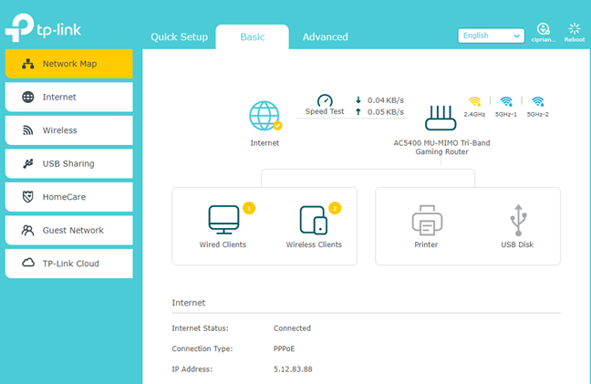Click the 5GHz-2 wireless band icon

tap(538, 102)
